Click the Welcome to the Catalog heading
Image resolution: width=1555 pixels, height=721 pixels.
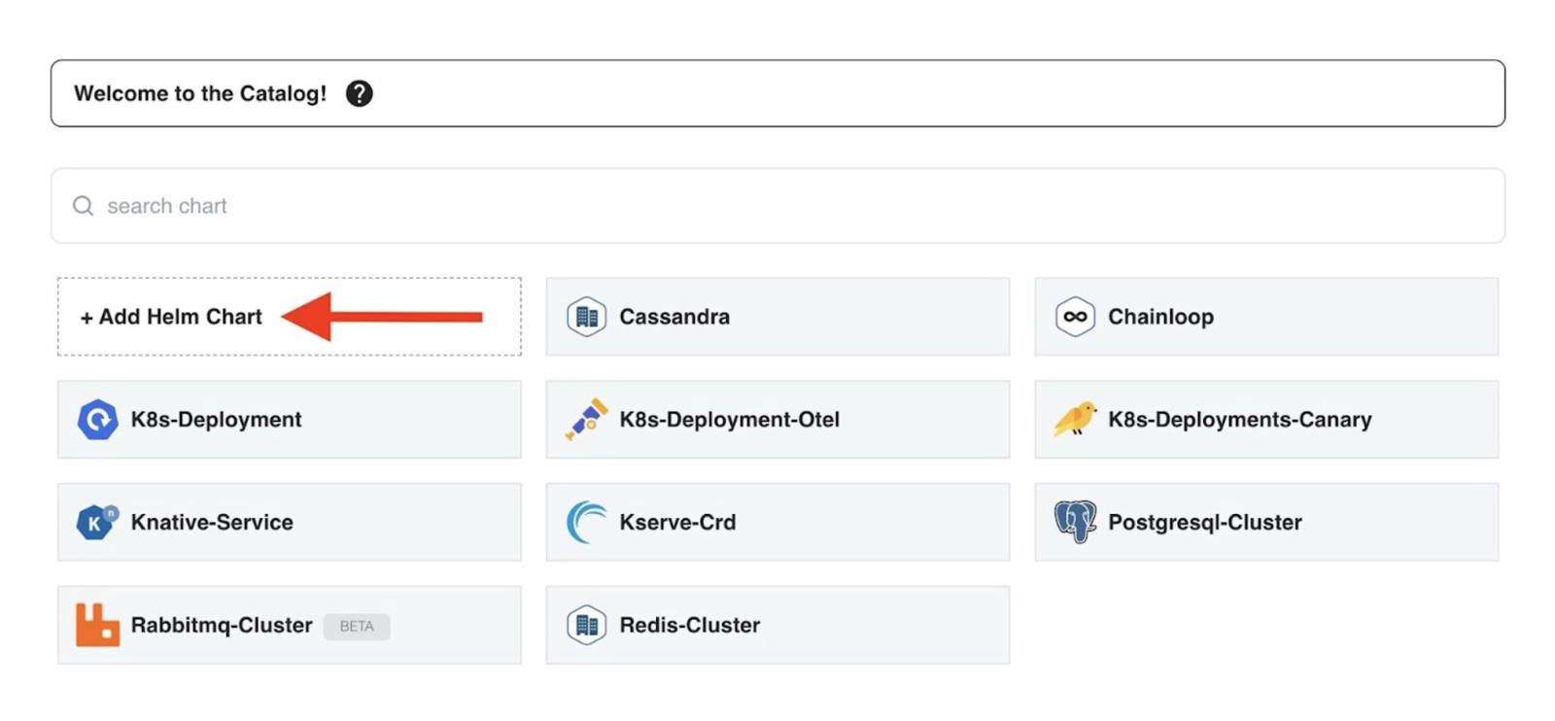(200, 93)
